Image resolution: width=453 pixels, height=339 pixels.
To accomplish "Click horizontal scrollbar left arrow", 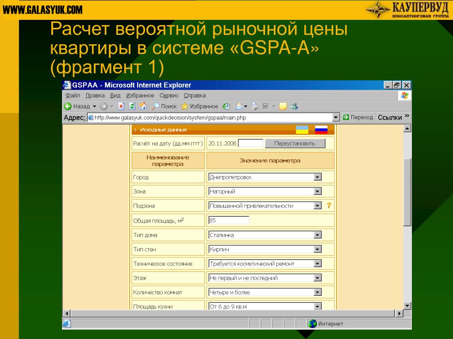I will pos(67,313).
